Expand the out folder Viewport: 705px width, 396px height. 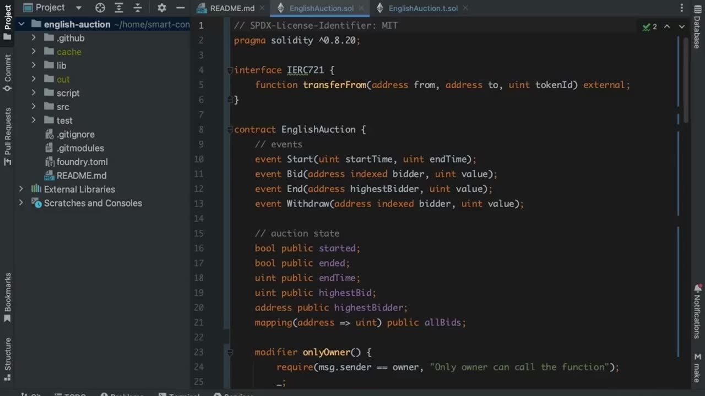pos(34,79)
